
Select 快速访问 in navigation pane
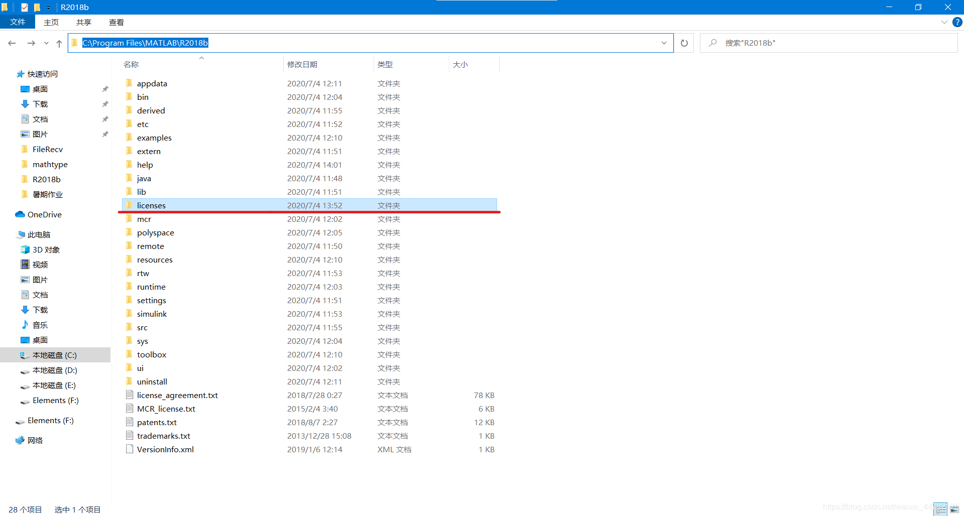coord(42,74)
